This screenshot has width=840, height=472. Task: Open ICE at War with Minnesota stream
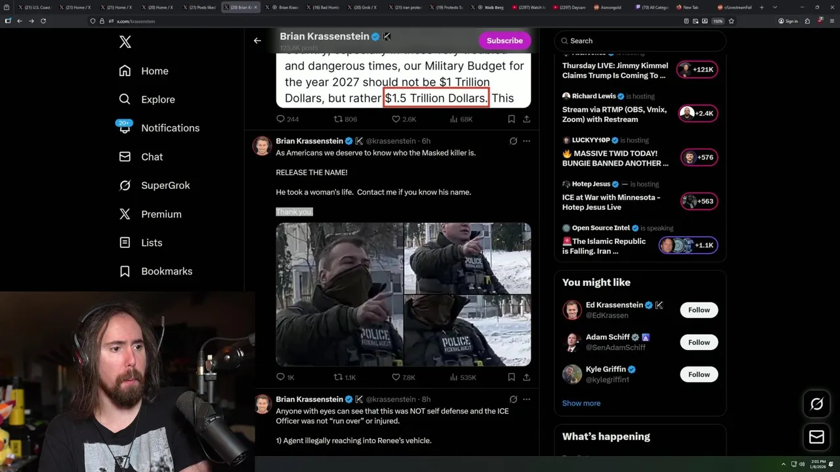click(611, 202)
